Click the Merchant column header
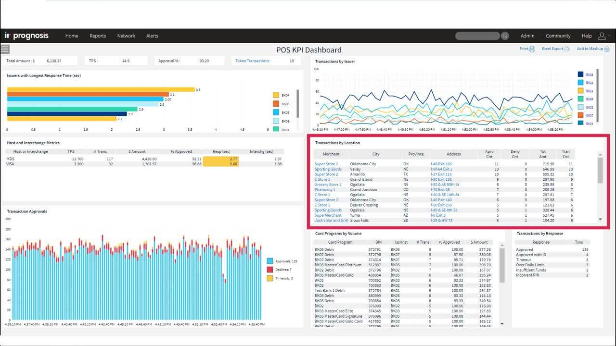 pyautogui.click(x=331, y=154)
